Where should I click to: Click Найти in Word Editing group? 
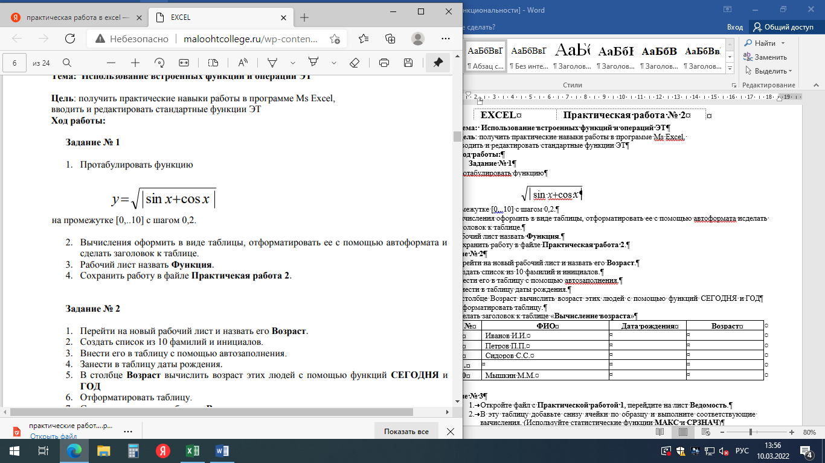coord(765,43)
